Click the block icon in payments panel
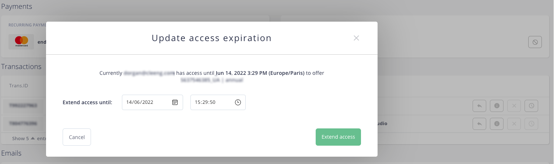 [535, 42]
